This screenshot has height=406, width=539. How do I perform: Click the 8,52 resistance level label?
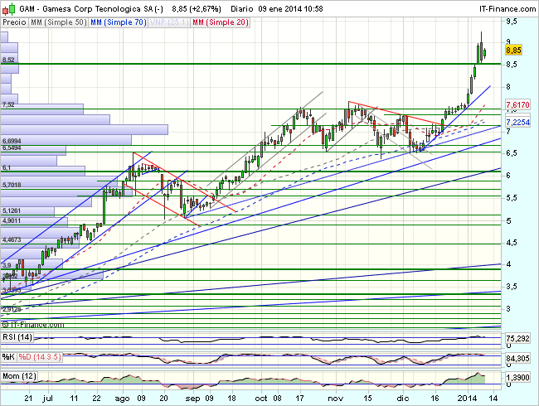tap(8, 60)
